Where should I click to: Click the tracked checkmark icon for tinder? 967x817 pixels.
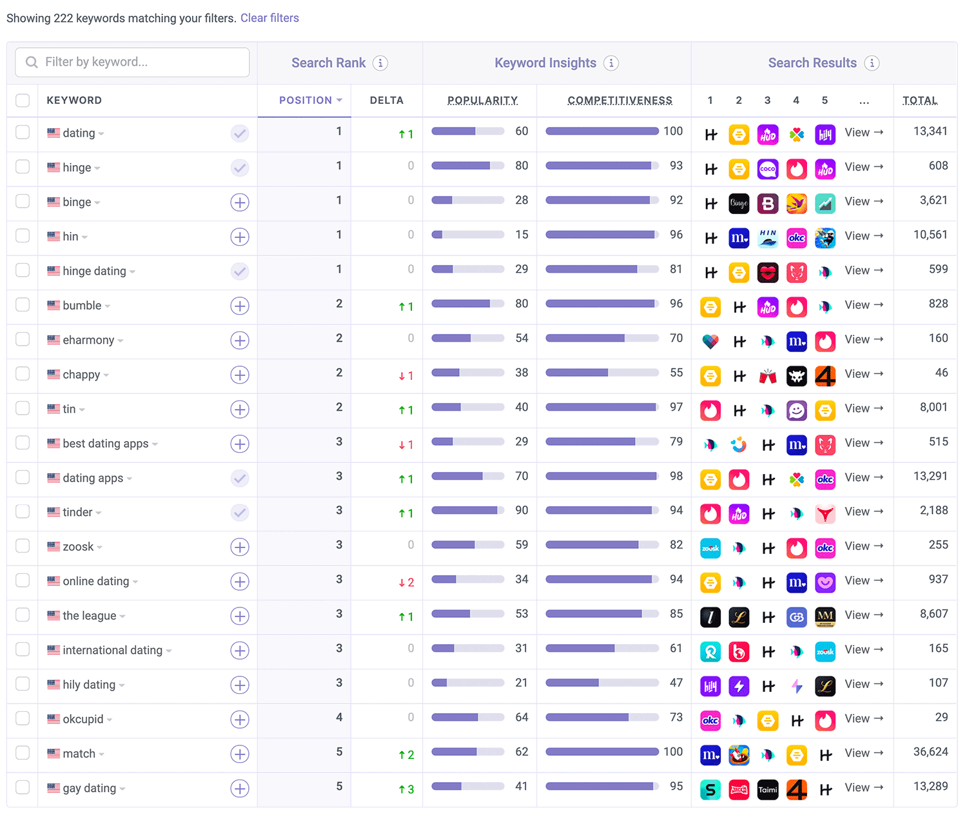240,513
